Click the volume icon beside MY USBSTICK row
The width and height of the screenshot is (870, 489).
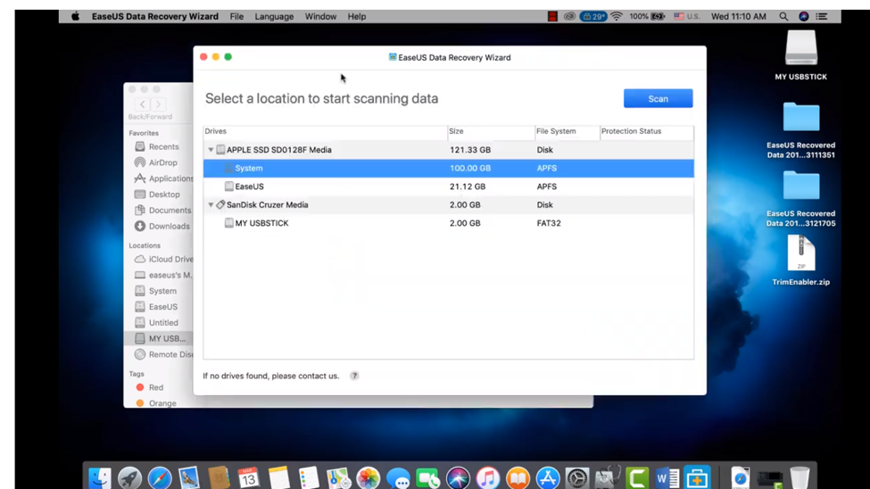[x=228, y=223]
